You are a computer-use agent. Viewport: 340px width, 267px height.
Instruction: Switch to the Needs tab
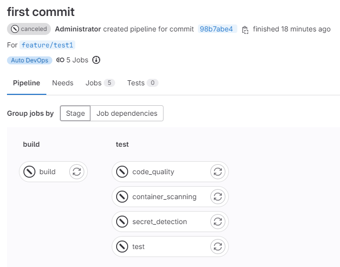point(63,83)
